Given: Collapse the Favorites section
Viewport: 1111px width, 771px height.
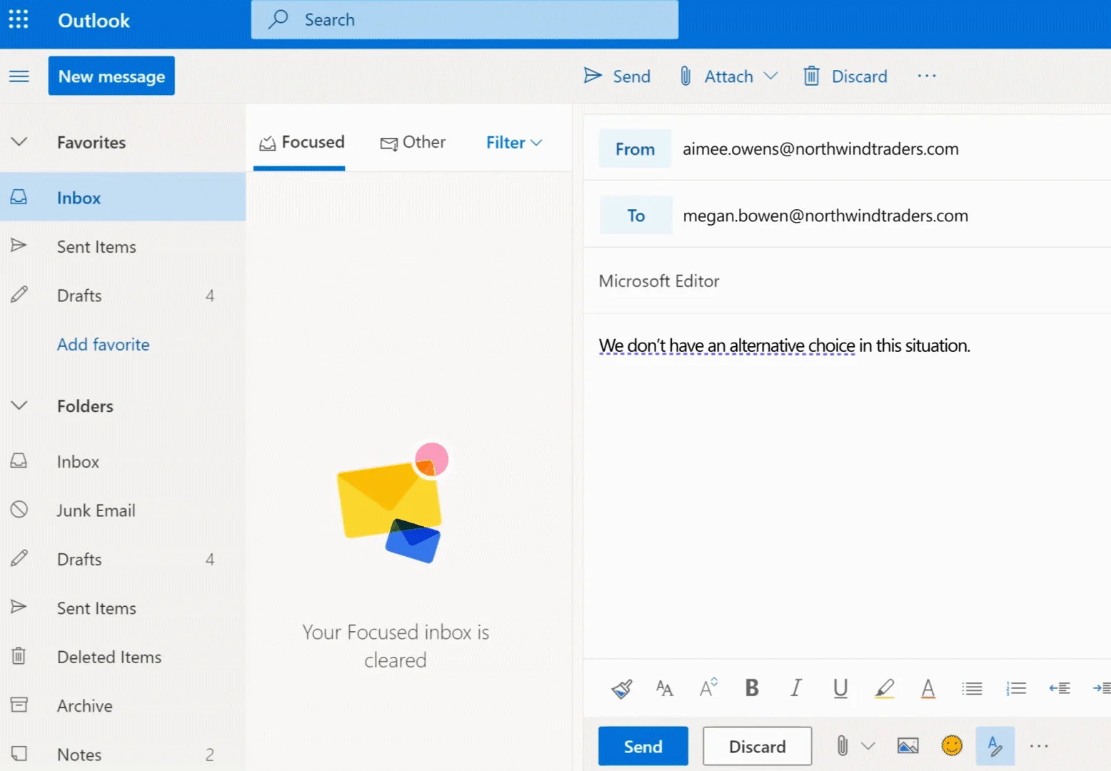Looking at the screenshot, I should pos(19,142).
